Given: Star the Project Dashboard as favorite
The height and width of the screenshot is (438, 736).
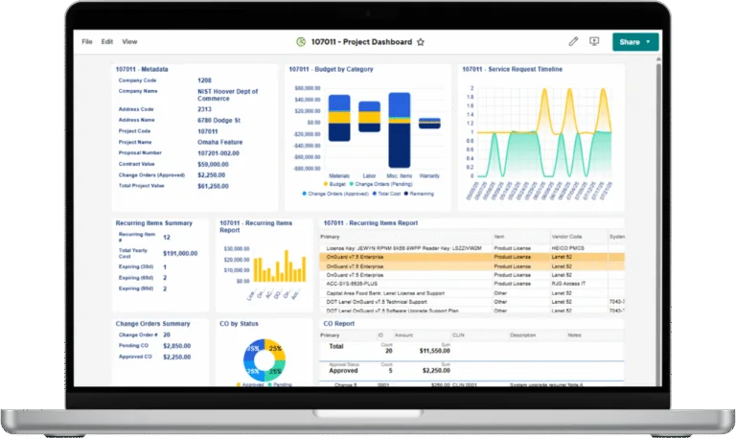Looking at the screenshot, I should (x=421, y=42).
